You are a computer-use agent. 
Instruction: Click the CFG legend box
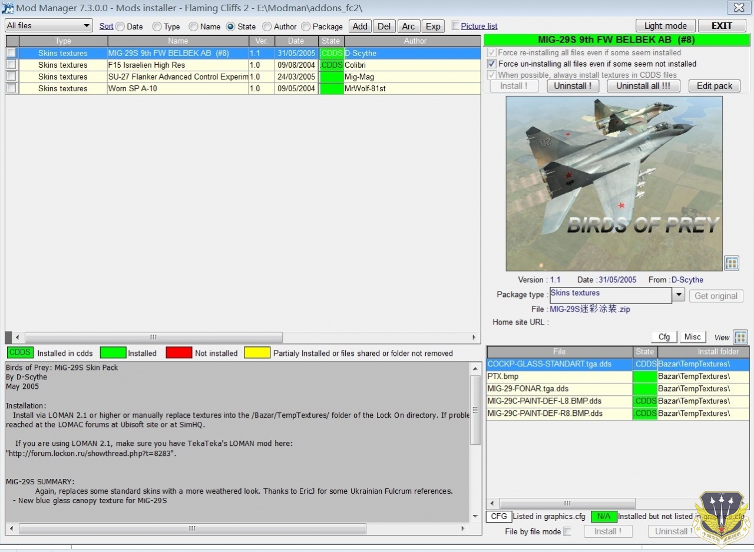click(x=499, y=517)
